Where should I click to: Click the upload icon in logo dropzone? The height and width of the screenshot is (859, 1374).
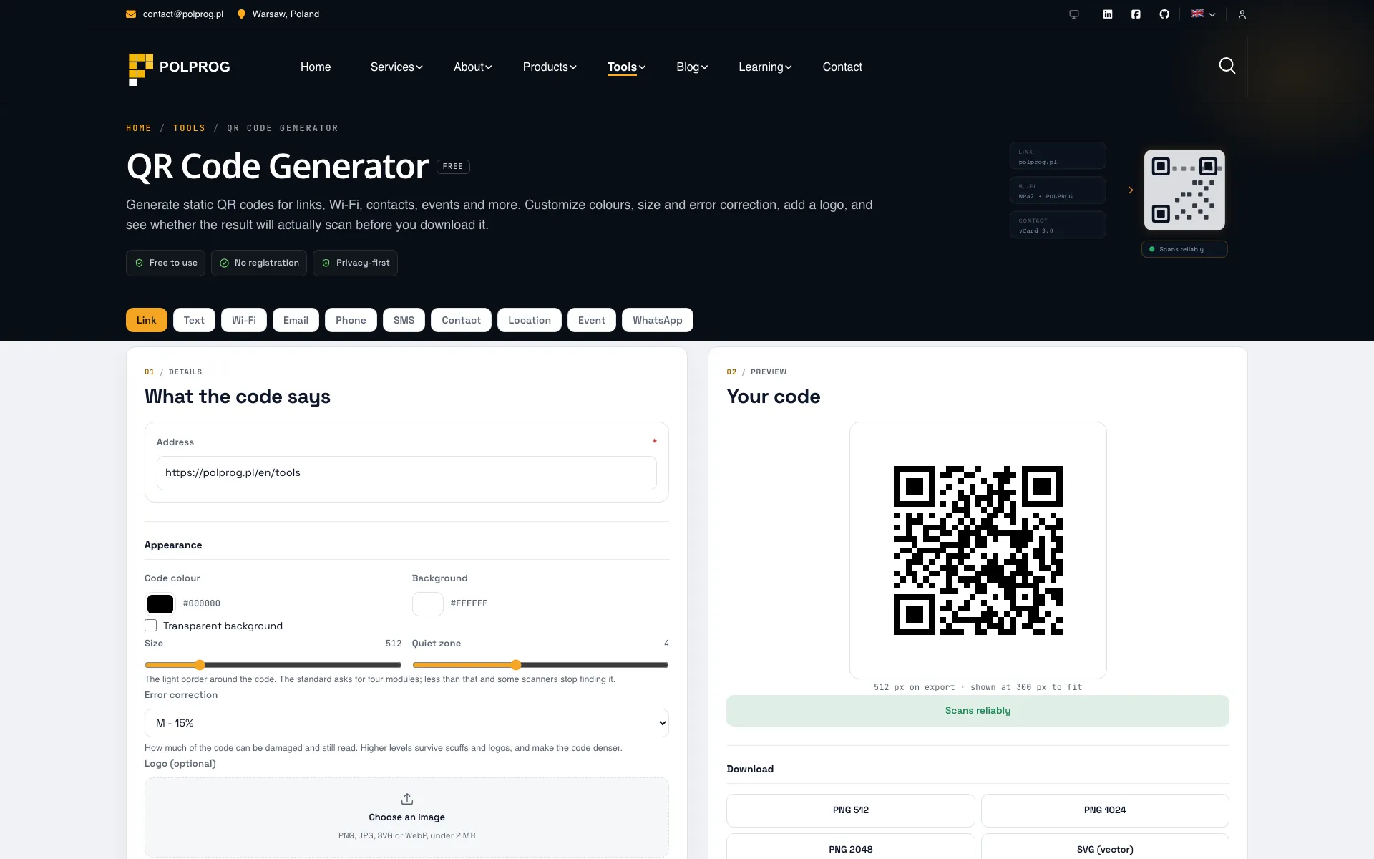coord(407,799)
